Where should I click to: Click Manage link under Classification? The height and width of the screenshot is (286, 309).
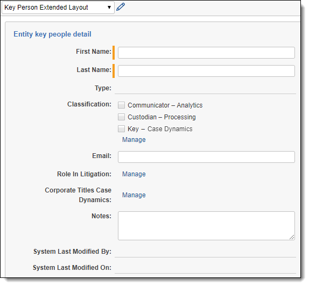[134, 140]
